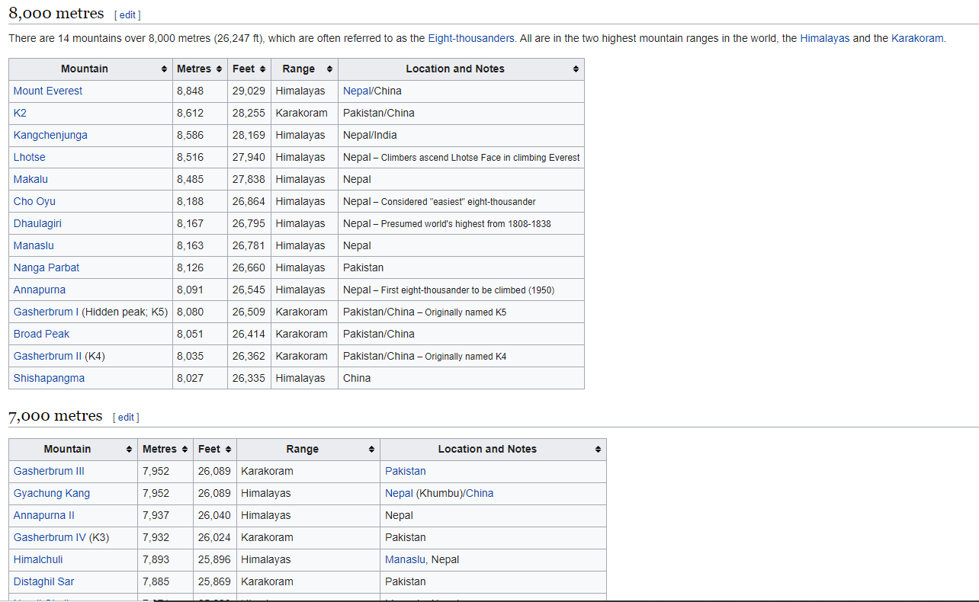
Task: Edit the 7,000 metres section
Action: (125, 418)
